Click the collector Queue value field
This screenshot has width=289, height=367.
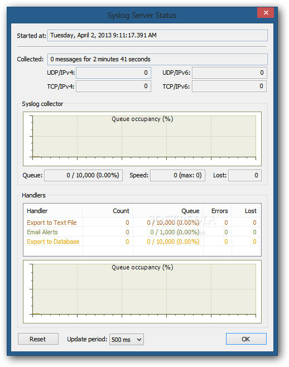83,175
